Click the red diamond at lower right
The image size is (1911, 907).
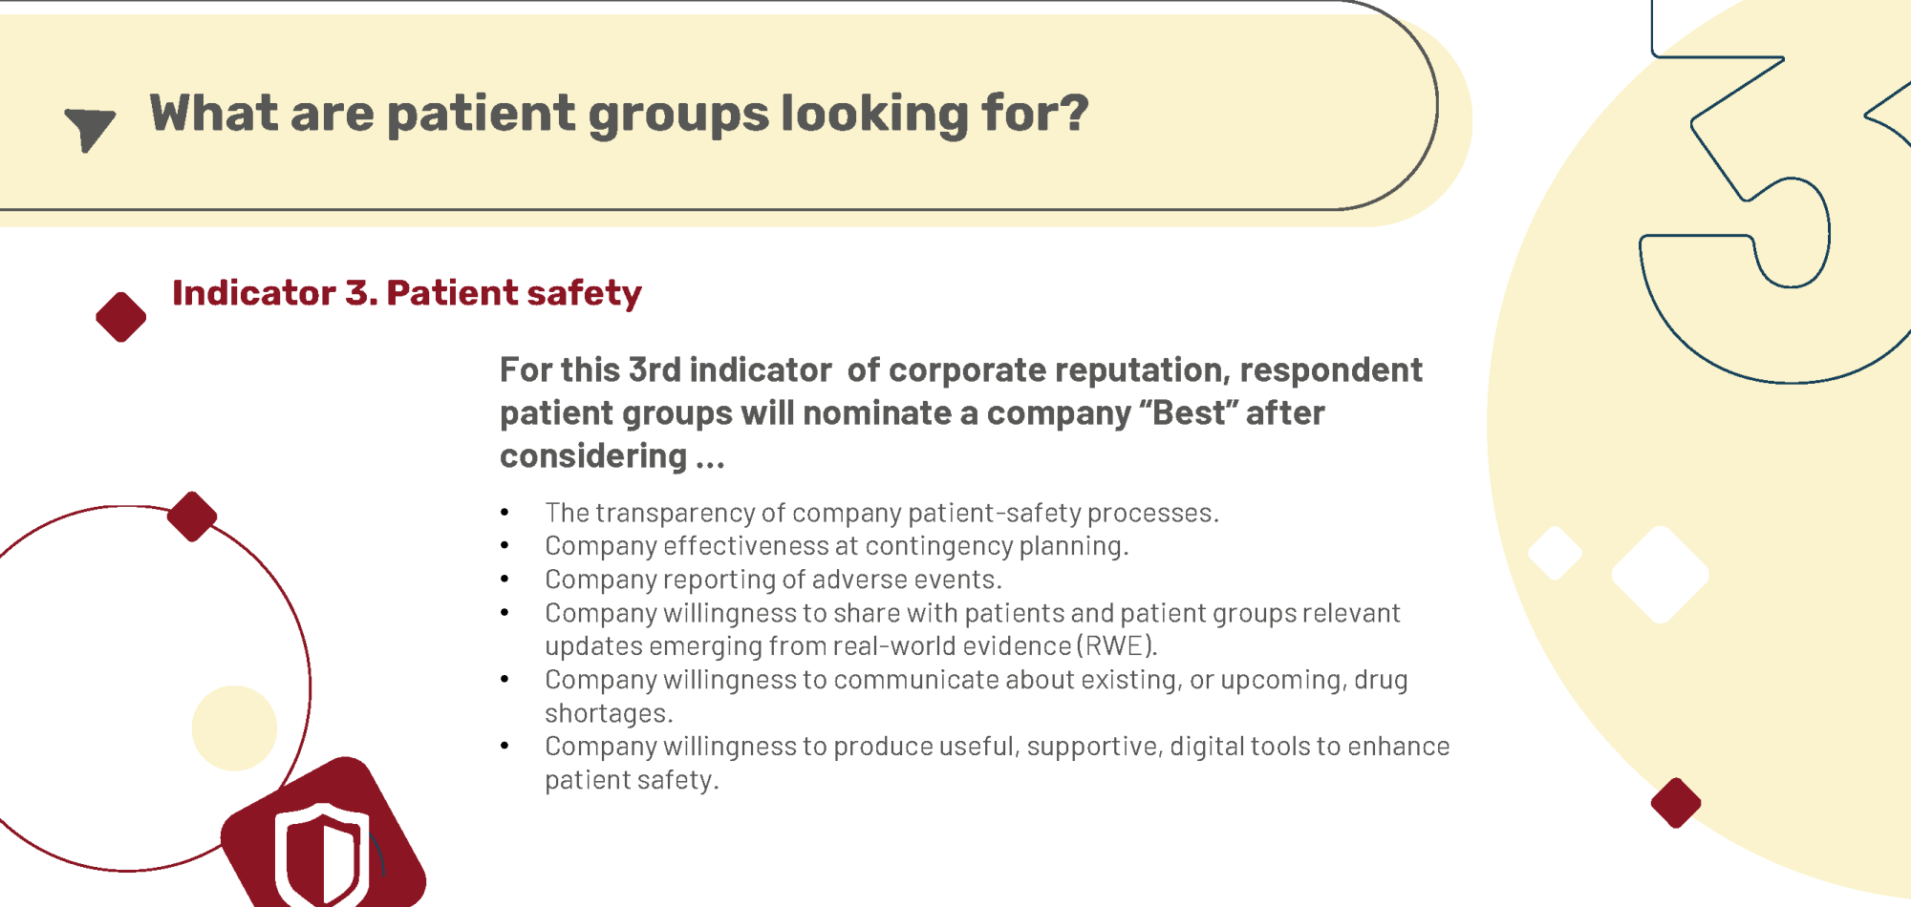click(x=1676, y=803)
